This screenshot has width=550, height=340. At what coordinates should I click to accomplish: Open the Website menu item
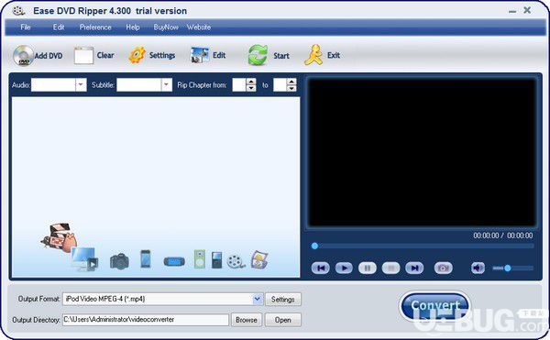click(199, 27)
